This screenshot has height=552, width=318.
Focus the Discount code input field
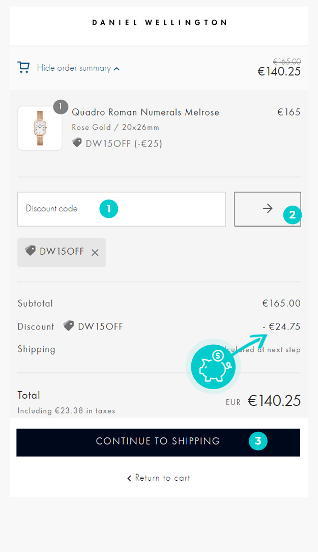(x=122, y=209)
